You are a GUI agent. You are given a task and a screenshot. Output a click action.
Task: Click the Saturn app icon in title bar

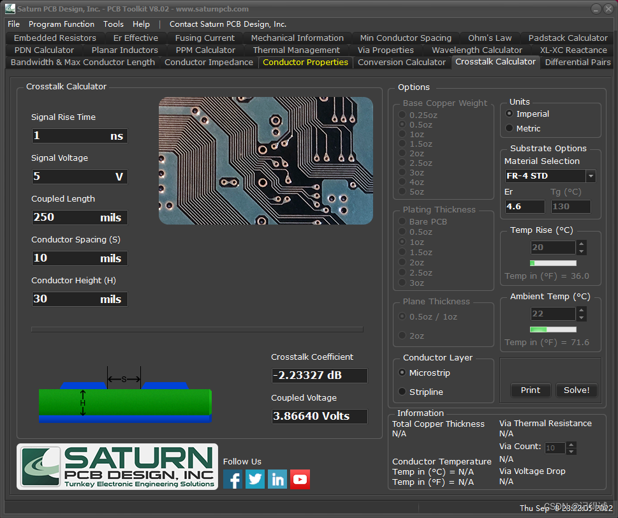point(10,9)
